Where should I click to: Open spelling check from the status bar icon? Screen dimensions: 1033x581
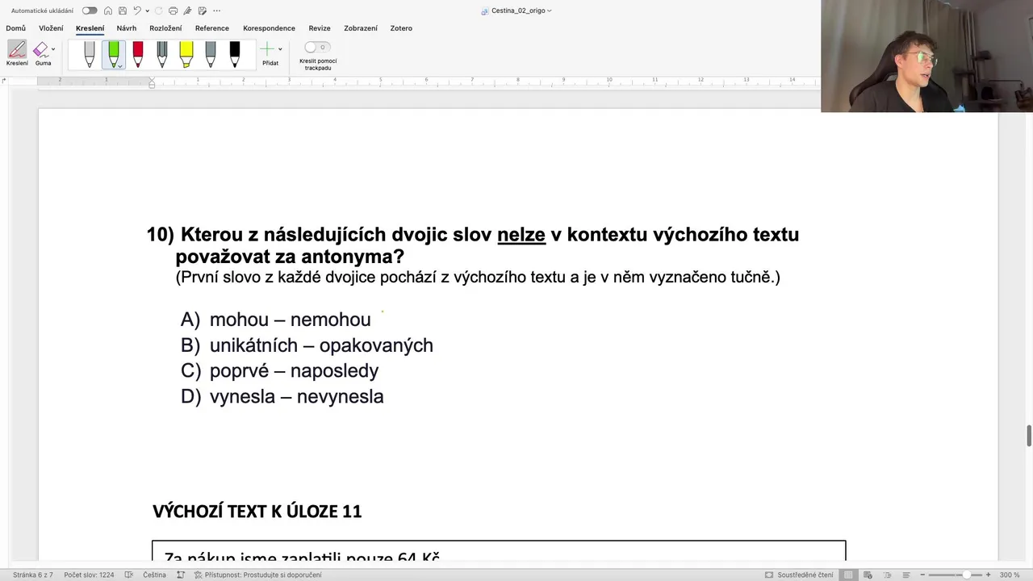130,575
